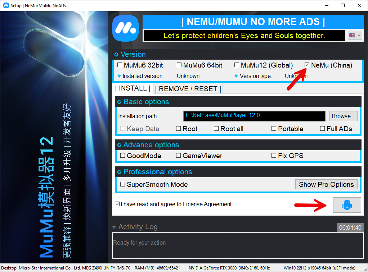Click the installation path field

[x=254, y=116]
